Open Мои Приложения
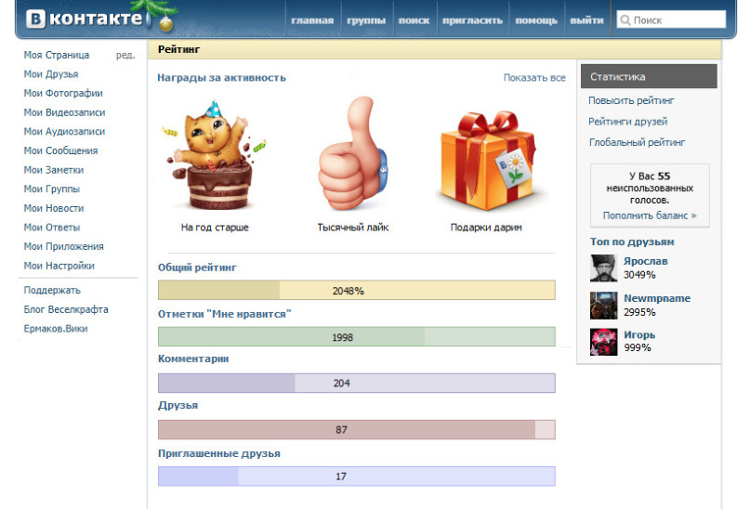 [x=63, y=247]
